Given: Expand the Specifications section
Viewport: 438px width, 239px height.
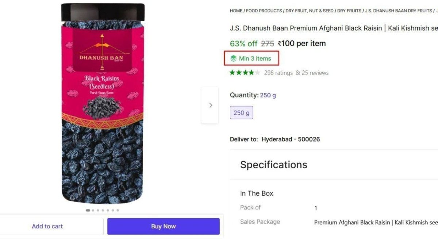Looking at the screenshot, I should pos(273,165).
